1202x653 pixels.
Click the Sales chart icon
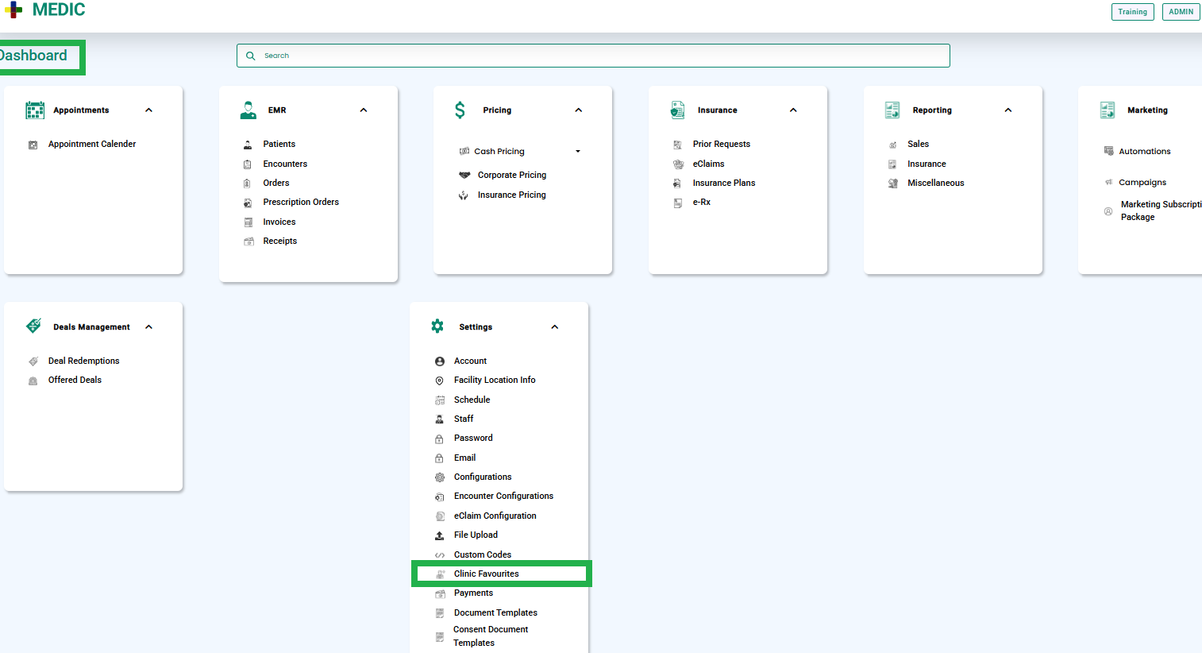892,145
